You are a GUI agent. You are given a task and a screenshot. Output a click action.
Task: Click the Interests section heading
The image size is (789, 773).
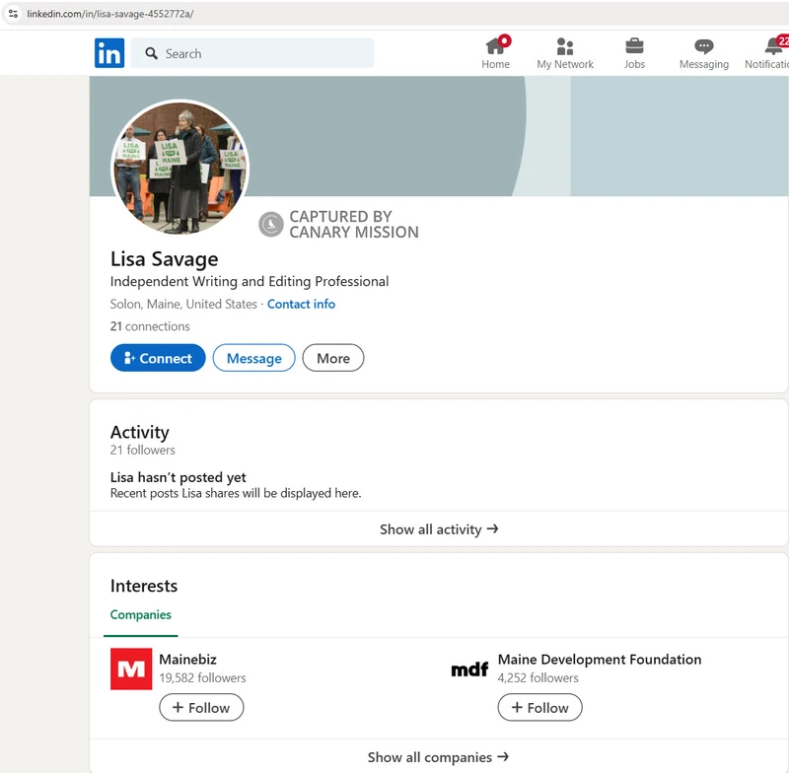pyautogui.click(x=143, y=586)
